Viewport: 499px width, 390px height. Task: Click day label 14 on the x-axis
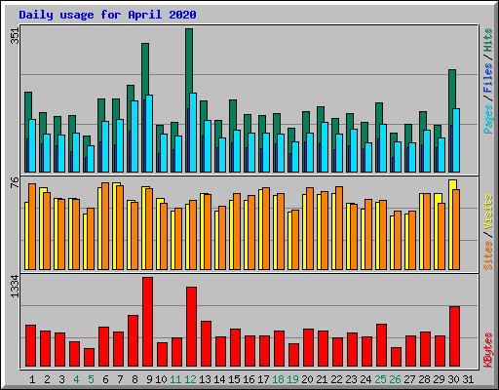(x=219, y=379)
